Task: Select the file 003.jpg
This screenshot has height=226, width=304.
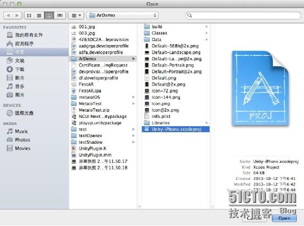Action: [103, 33]
